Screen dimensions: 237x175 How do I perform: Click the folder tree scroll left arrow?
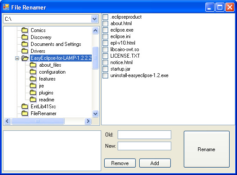[7, 121]
